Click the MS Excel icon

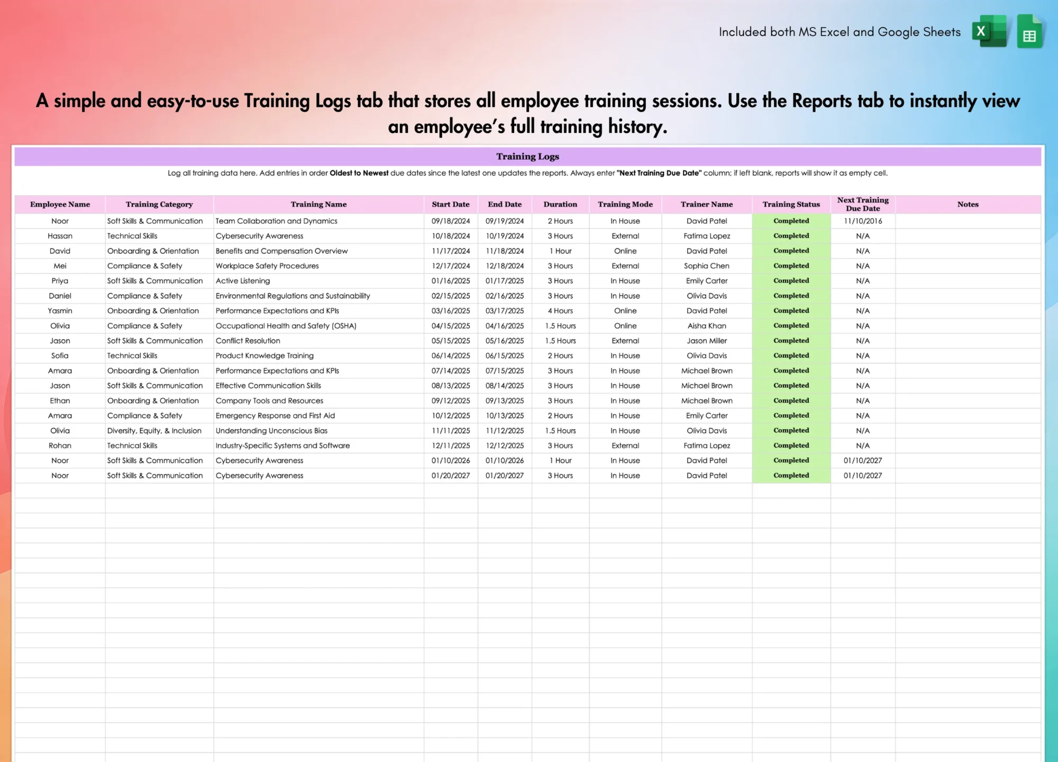(x=989, y=31)
